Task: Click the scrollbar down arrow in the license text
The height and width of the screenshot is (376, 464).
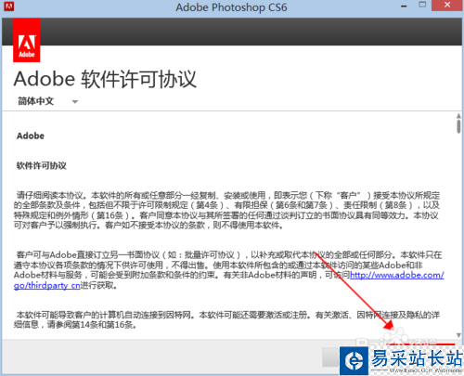Action: point(458,335)
